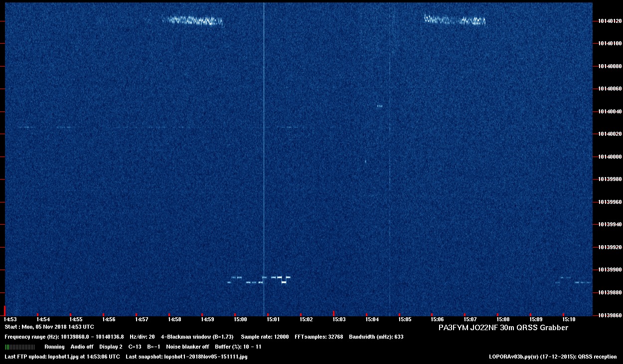This screenshot has height=364, width=623.
Task: Click the 15:08 time axis label
Action: (503, 319)
